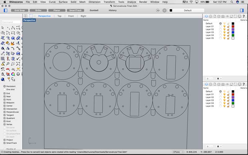Open the color wheel tool icon
The width and height of the screenshot is (248, 155).
[13, 74]
